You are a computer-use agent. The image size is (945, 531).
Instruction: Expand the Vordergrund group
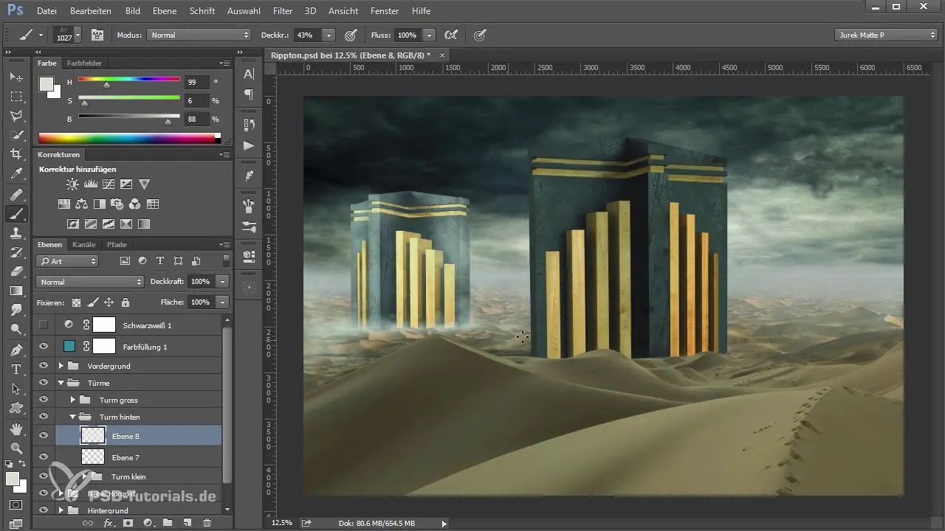[61, 366]
